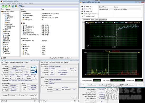Expand the 显示设备 (Display) node arrow
The image size is (145, 103).
click(2, 35)
